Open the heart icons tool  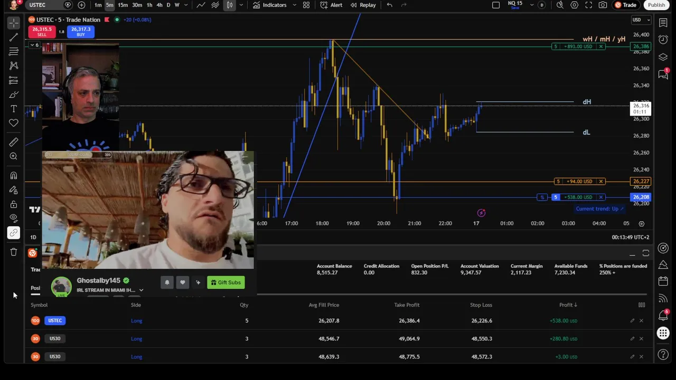(x=14, y=123)
